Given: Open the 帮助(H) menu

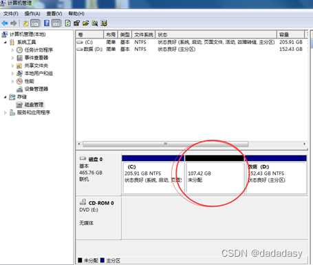Looking at the screenshot, I should tap(76, 14).
